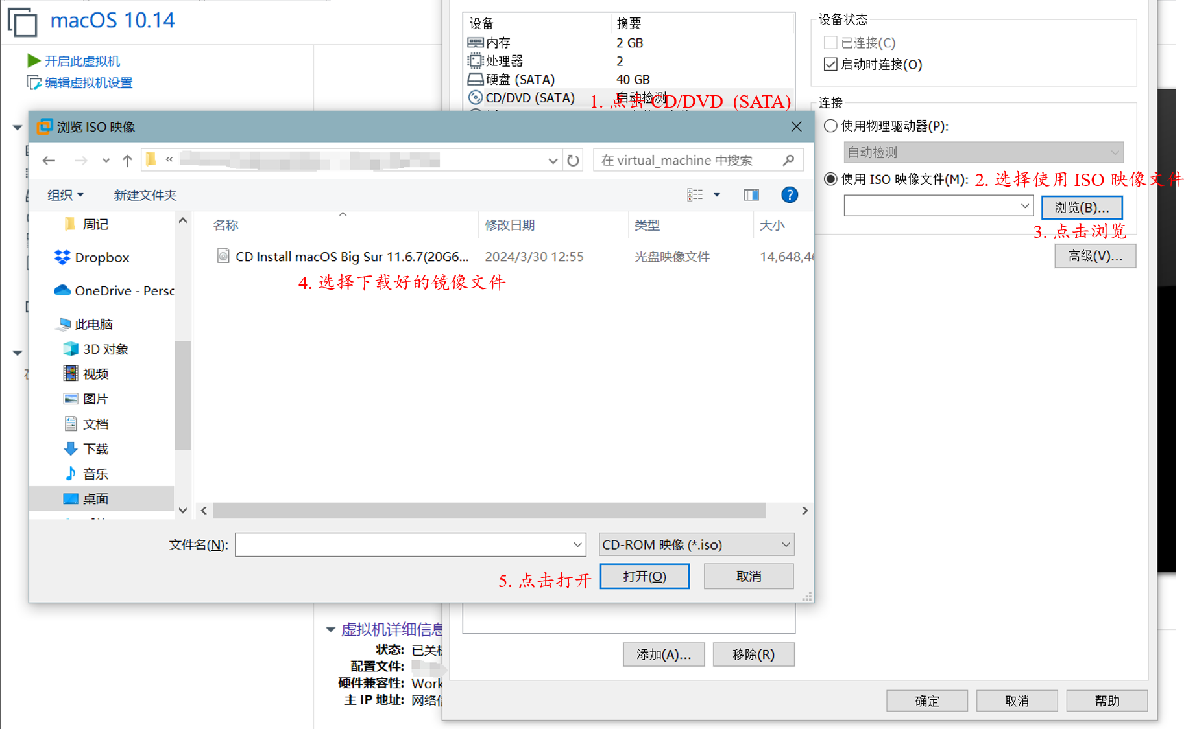Click 添加(A)... button in settings
The height and width of the screenshot is (729, 1197).
663,654
